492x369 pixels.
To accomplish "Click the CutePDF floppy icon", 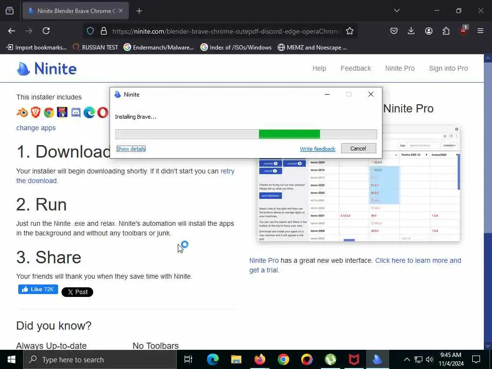I will [x=62, y=112].
